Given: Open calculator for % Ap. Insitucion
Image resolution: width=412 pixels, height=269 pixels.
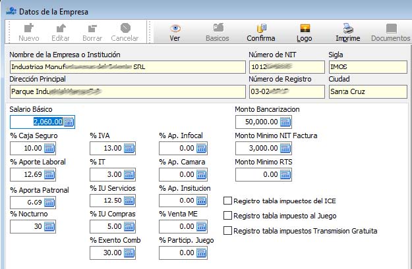Looking at the screenshot, I should pos(201,201).
